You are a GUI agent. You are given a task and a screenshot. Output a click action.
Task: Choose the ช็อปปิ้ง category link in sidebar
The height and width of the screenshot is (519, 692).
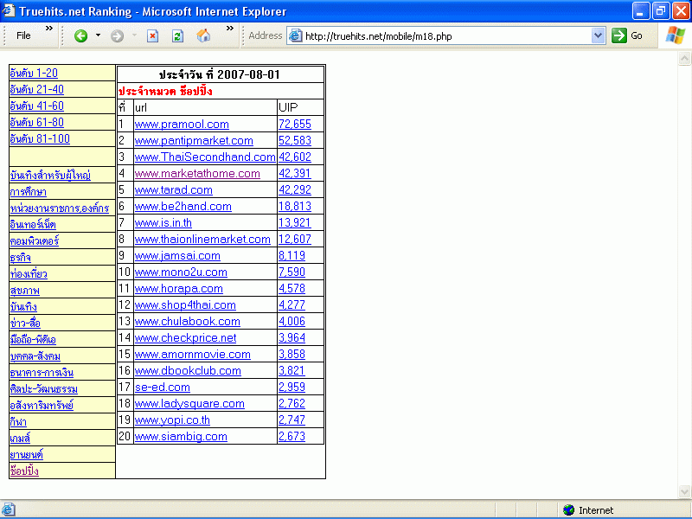[x=24, y=471]
